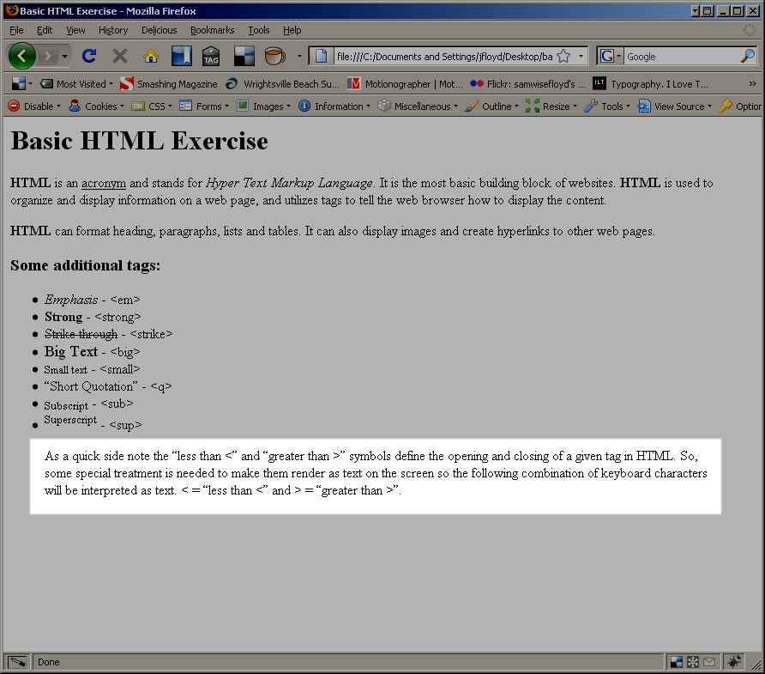Open the Images developer toolbar menu

(263, 106)
